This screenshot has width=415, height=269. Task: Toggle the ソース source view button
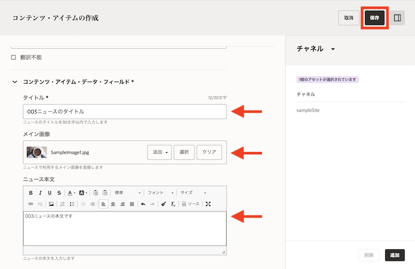tap(190, 204)
